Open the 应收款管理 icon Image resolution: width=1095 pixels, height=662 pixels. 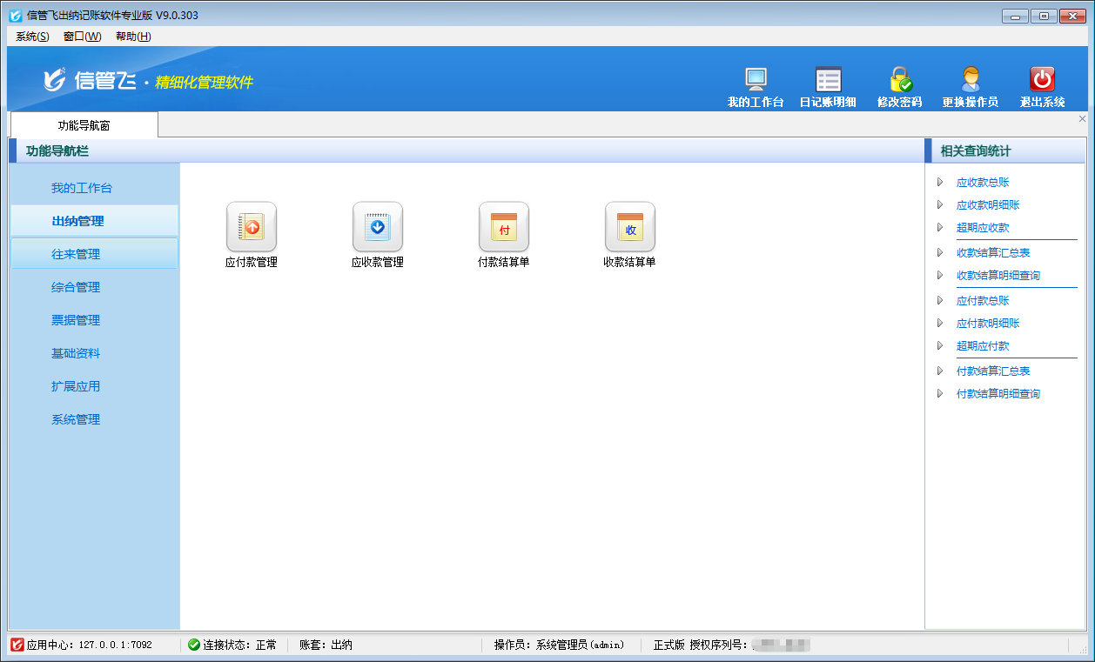377,228
